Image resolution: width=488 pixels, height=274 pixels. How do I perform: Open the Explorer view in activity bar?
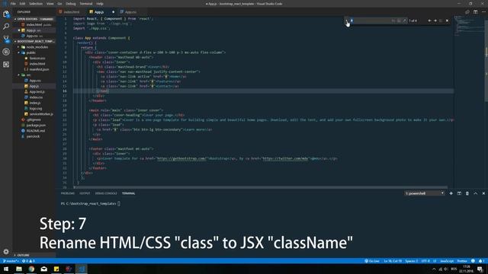6,14
